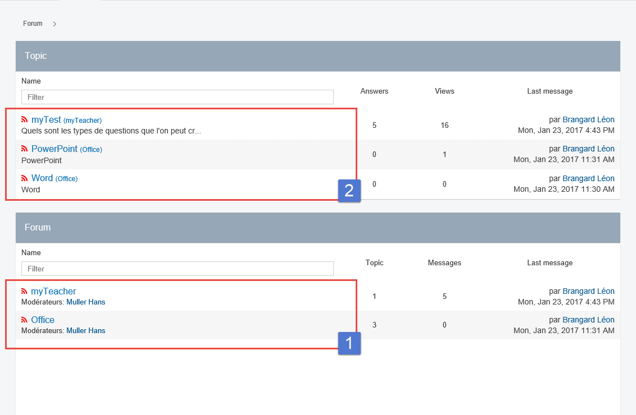Screen dimensions: 636x415
Task: Click RSS feed icon beside Office forum
Action: pos(24,320)
